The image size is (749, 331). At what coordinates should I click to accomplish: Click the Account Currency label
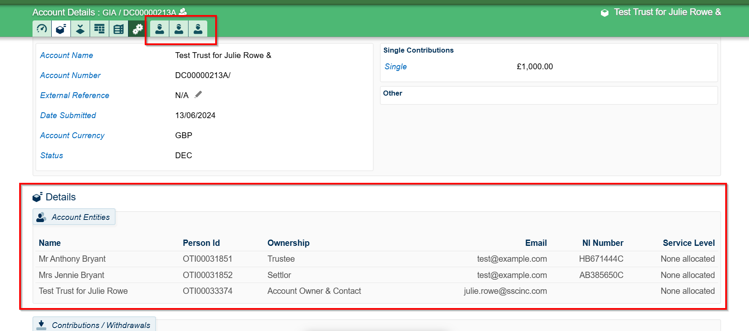click(x=72, y=136)
